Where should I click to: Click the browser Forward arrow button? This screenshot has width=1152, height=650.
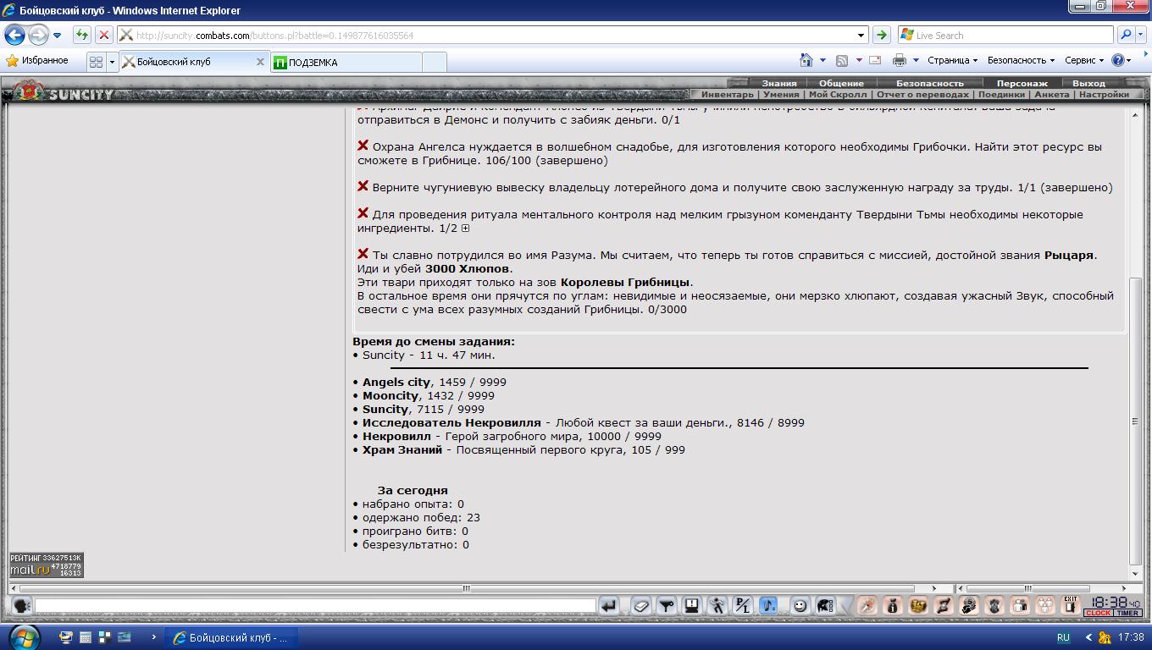pos(38,35)
